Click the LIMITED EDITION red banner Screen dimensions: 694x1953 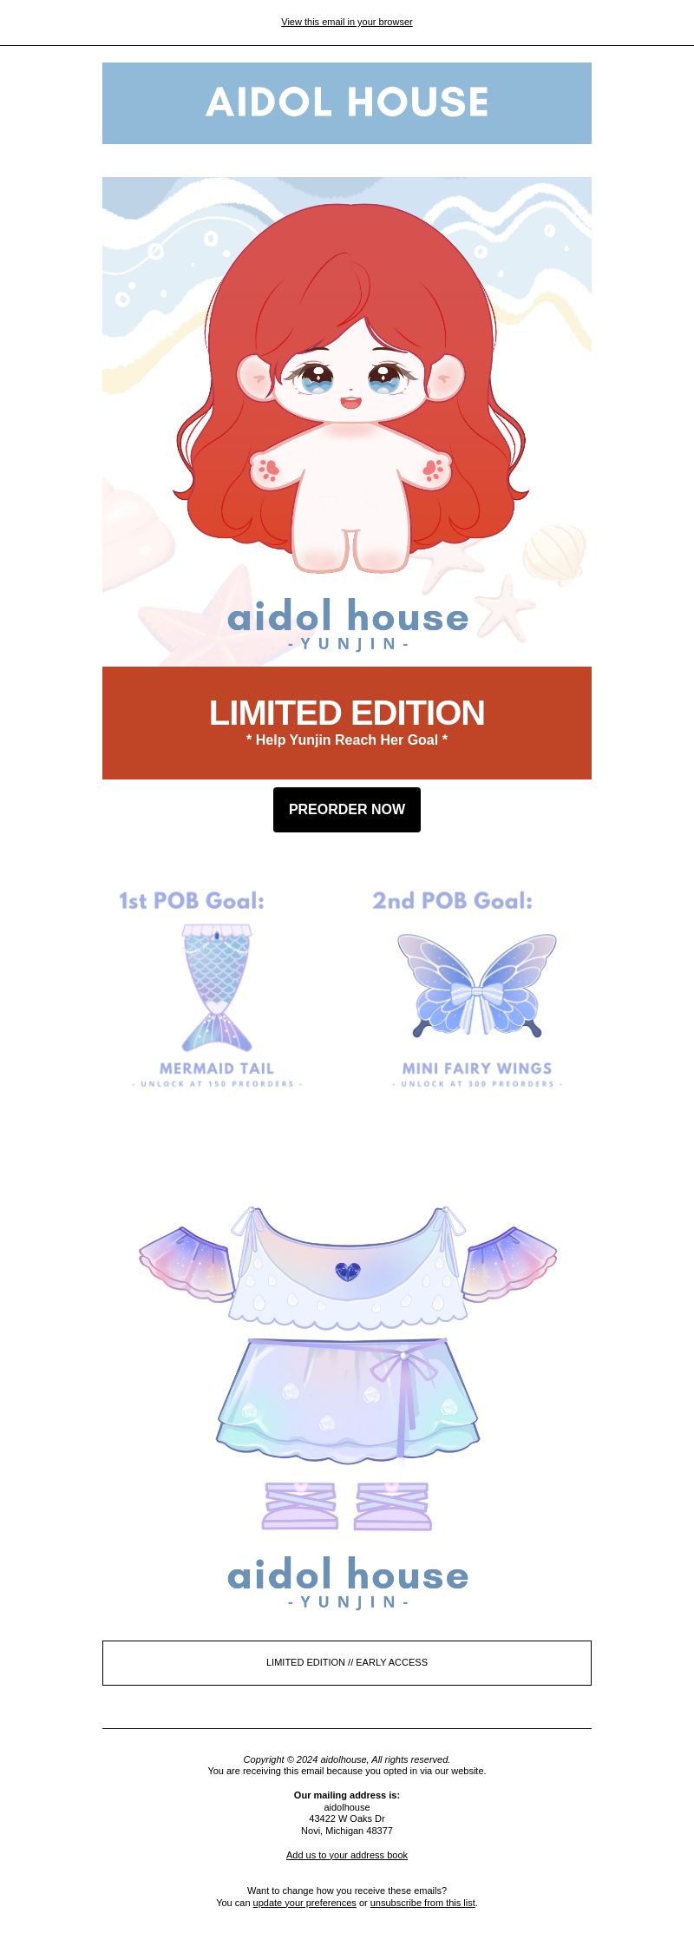coord(347,723)
